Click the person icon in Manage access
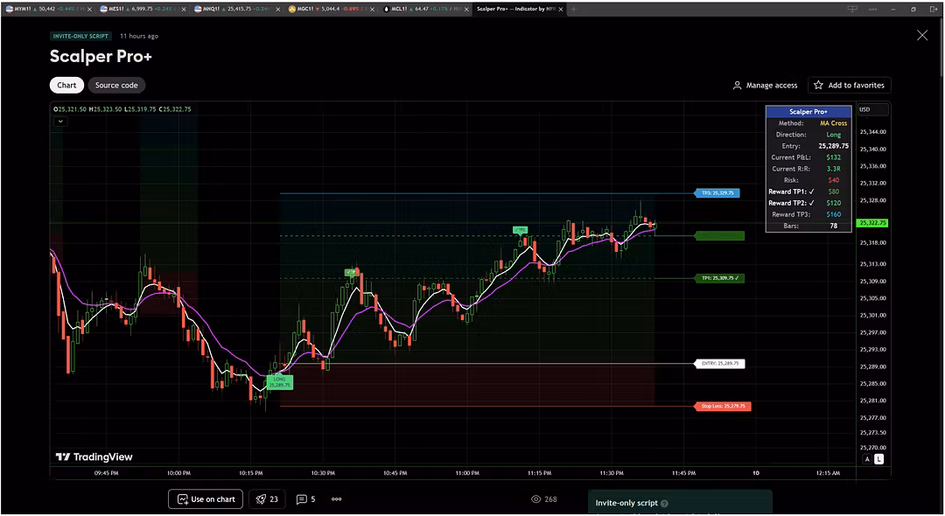The image size is (945, 516). tap(737, 86)
